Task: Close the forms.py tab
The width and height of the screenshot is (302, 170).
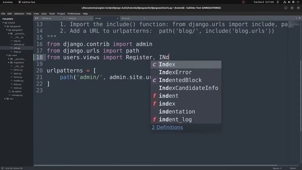Action: (x=144, y=18)
